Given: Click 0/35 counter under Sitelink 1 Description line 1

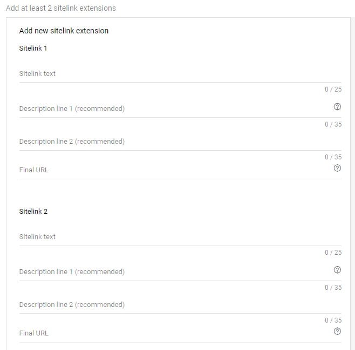Looking at the screenshot, I should (x=333, y=124).
